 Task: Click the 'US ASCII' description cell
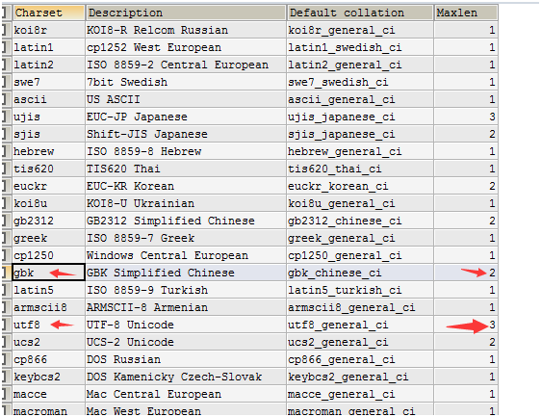coord(186,99)
